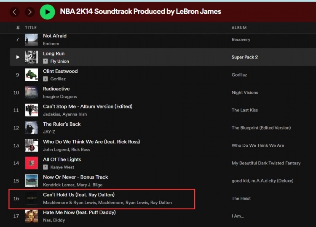The height and width of the screenshot is (227, 316).
Task: Click The Ruler's Back album cover
Action: (x=32, y=128)
